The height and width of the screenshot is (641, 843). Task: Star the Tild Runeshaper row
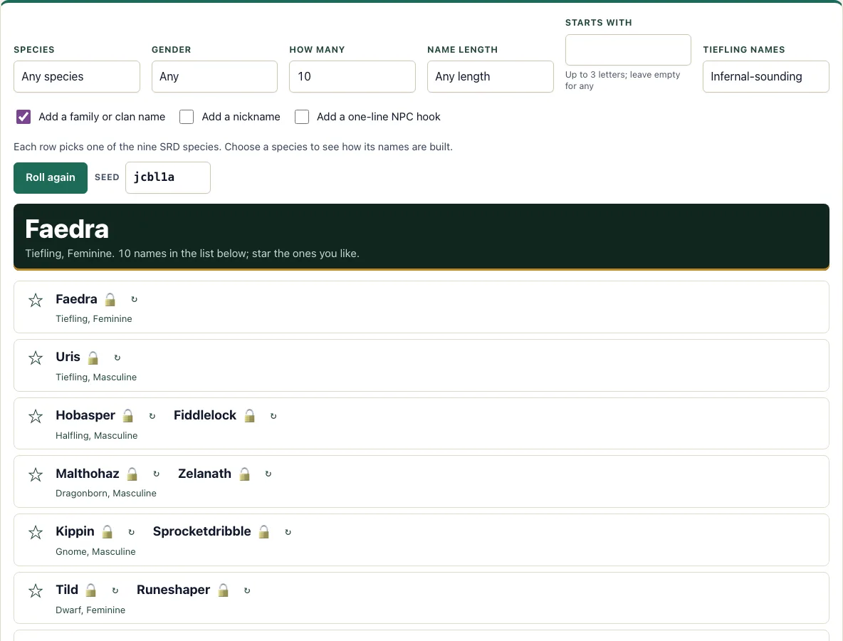[x=36, y=591]
